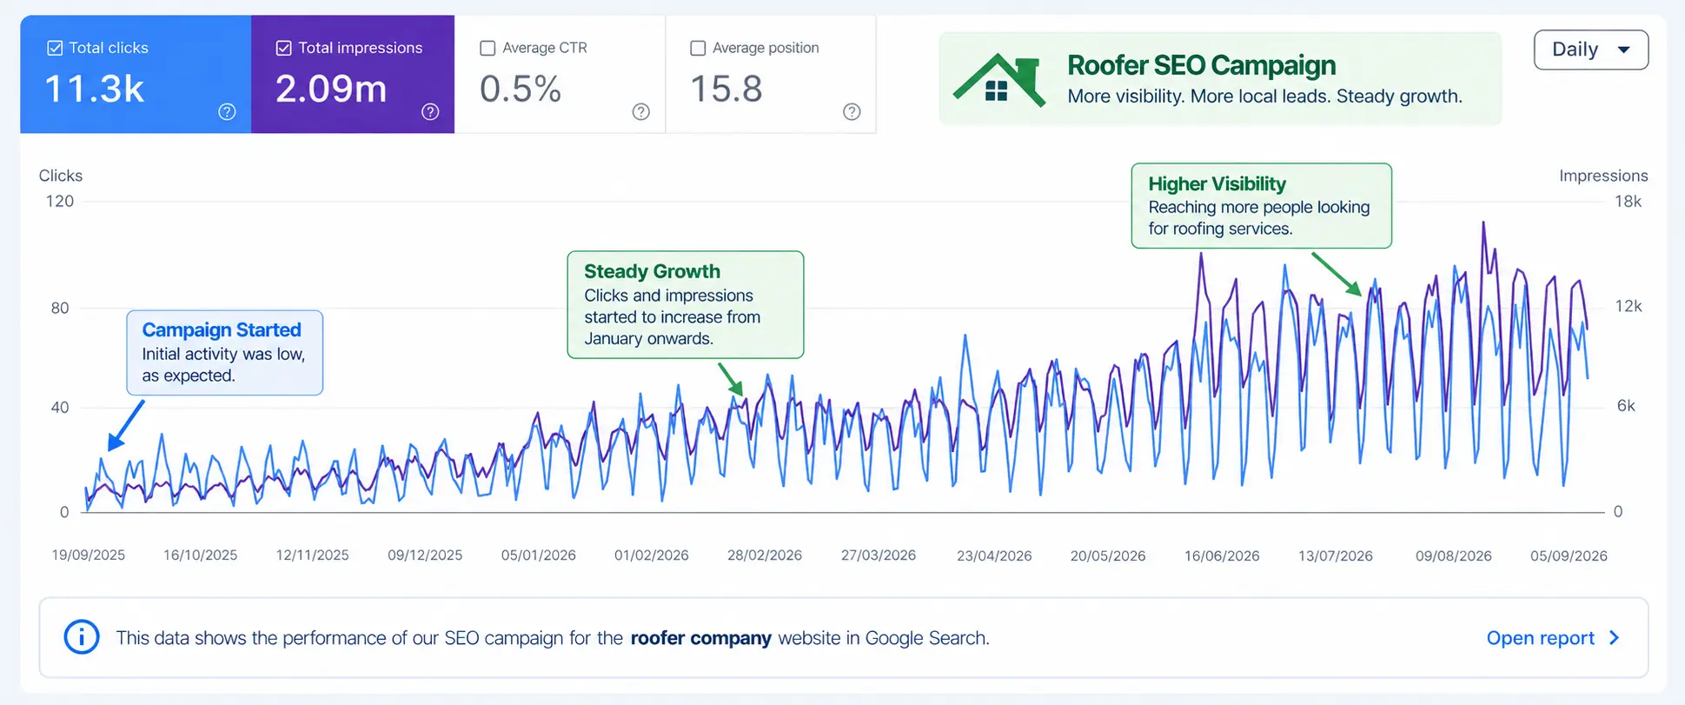
Task: Click the Clicks axis title
Action: 61,176
